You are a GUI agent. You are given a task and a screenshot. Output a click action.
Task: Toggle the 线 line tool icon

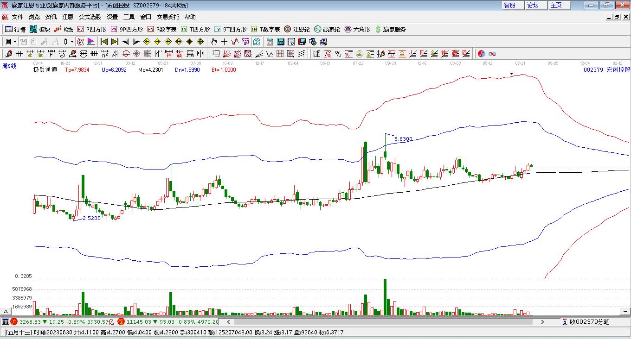(x=235, y=42)
